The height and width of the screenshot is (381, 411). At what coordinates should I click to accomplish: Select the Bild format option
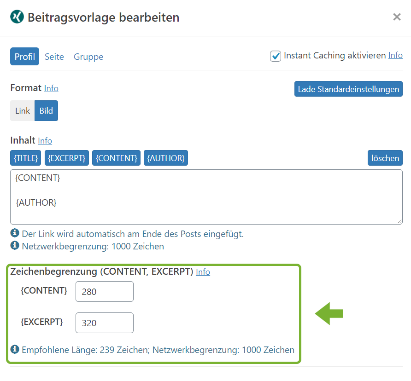click(x=46, y=110)
